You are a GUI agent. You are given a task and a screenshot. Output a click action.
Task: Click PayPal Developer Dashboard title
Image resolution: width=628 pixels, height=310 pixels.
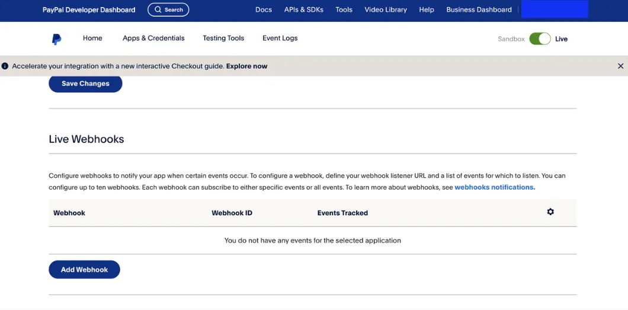(x=89, y=9)
